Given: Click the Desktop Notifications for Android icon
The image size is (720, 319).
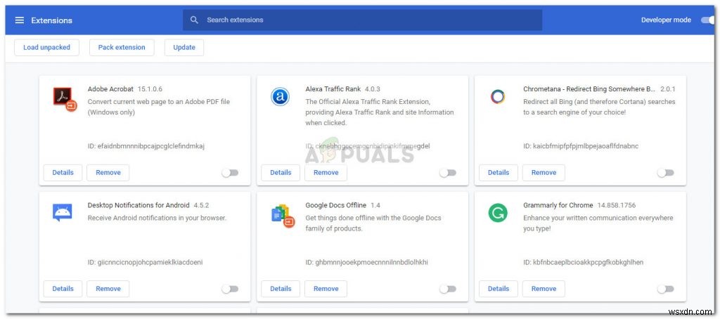Looking at the screenshot, I should coord(63,212).
